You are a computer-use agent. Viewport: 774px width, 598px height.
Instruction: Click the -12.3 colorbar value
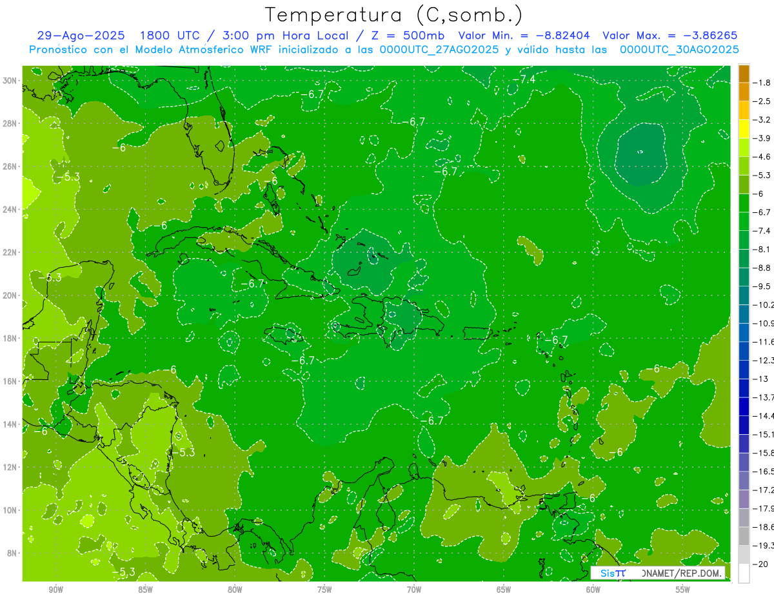tap(764, 360)
